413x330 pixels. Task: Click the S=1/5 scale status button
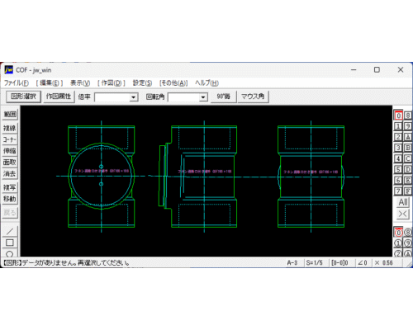[x=315, y=263]
